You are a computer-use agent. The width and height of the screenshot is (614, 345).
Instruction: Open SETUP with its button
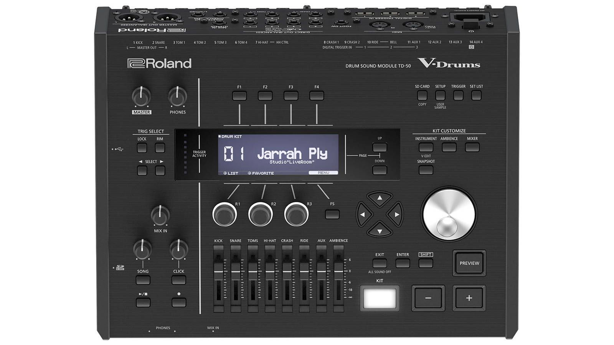click(440, 95)
